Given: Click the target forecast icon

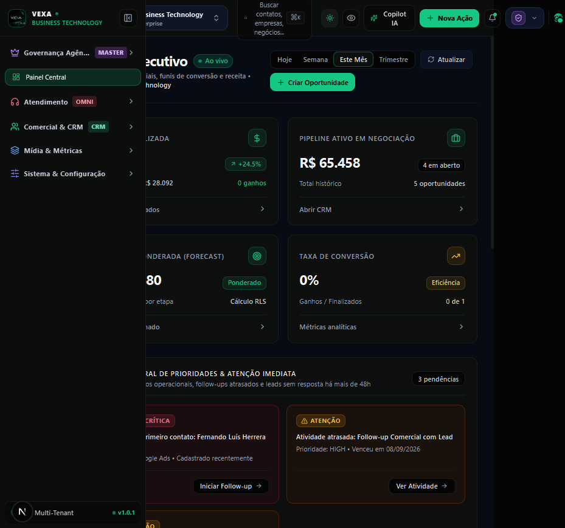Looking at the screenshot, I should click(257, 256).
